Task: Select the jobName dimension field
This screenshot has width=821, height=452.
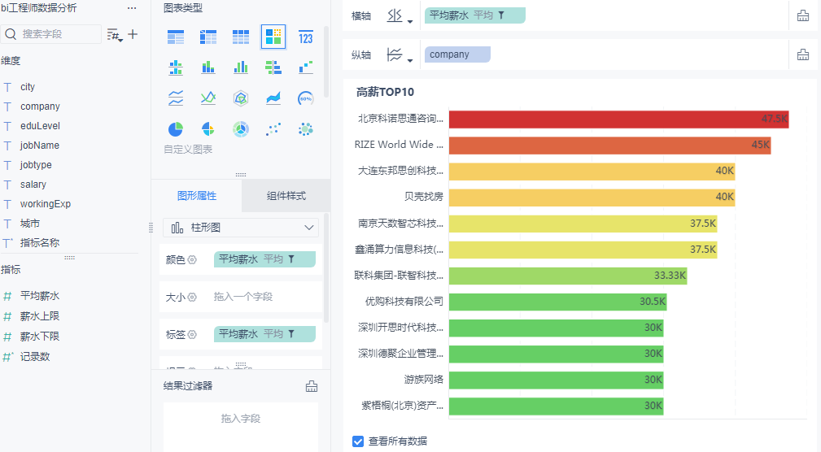Action: pos(39,146)
